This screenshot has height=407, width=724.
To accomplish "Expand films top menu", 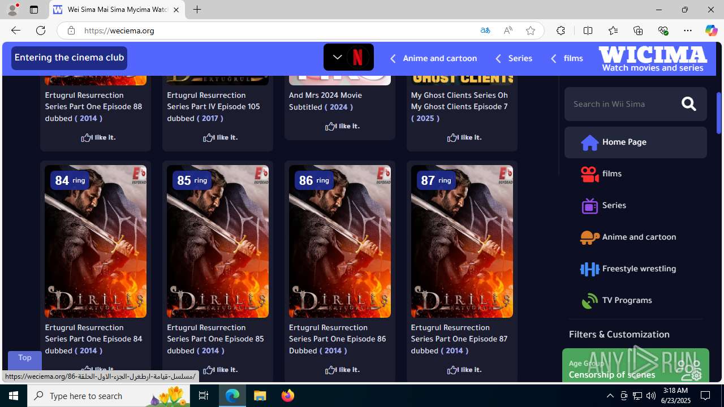I will click(x=567, y=58).
